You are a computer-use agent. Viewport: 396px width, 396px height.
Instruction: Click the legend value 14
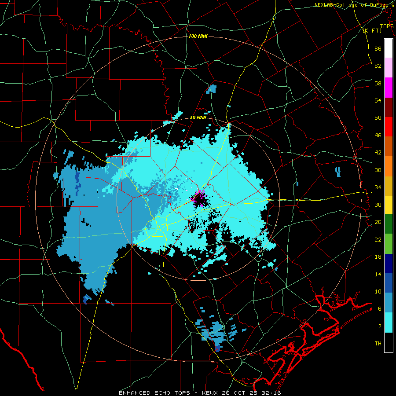tap(378, 274)
